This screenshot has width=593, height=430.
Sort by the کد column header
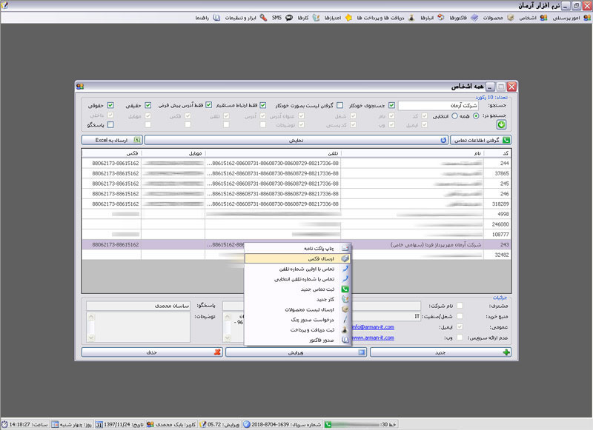pyautogui.click(x=497, y=153)
